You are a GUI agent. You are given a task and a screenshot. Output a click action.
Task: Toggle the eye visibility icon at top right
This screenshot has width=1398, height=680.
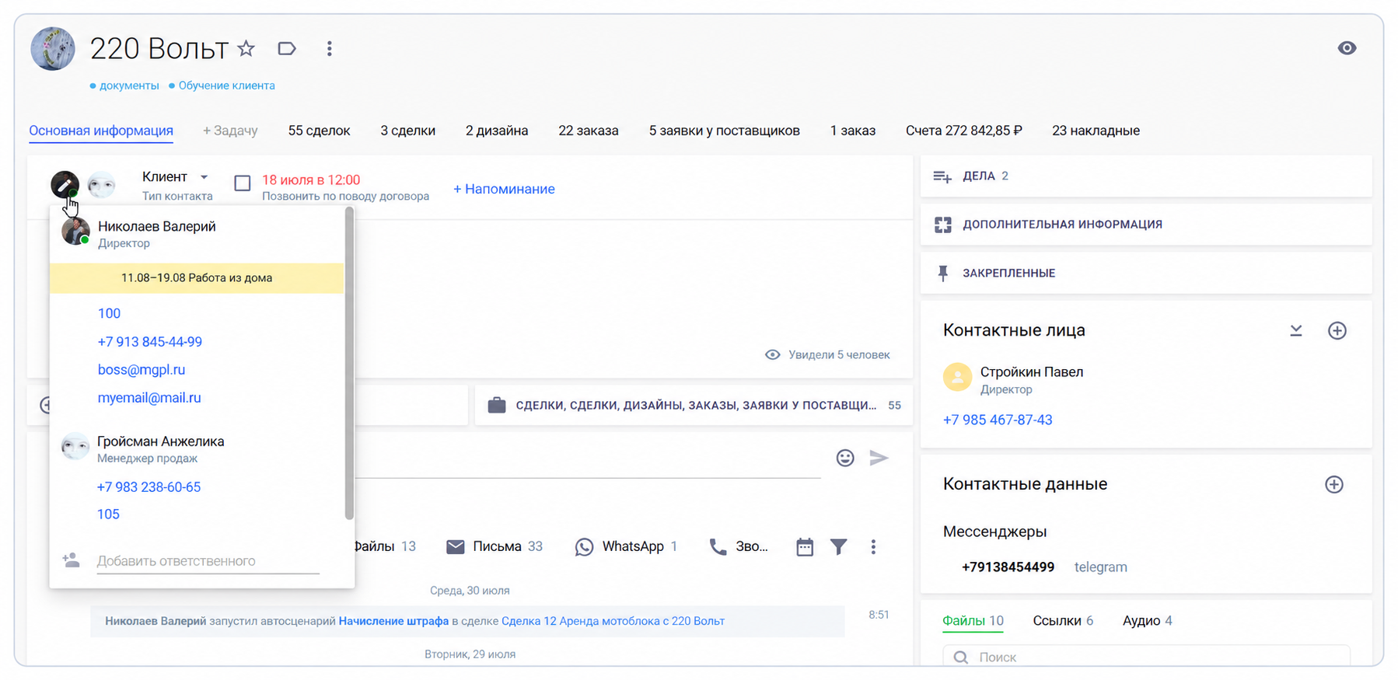[1347, 48]
